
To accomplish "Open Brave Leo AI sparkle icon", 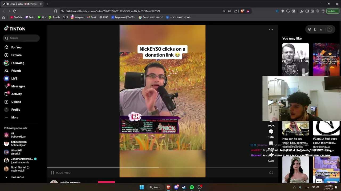I will click(x=318, y=11).
